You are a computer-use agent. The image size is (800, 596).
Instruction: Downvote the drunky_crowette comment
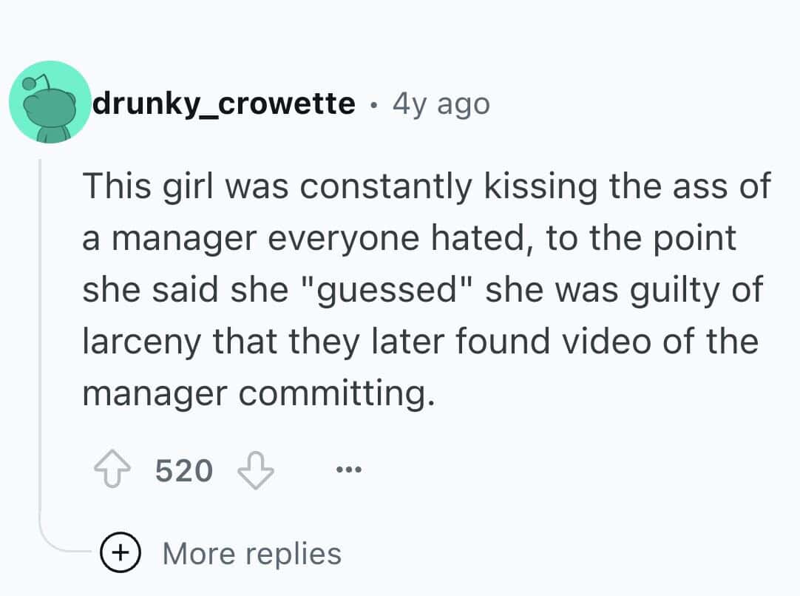(254, 470)
